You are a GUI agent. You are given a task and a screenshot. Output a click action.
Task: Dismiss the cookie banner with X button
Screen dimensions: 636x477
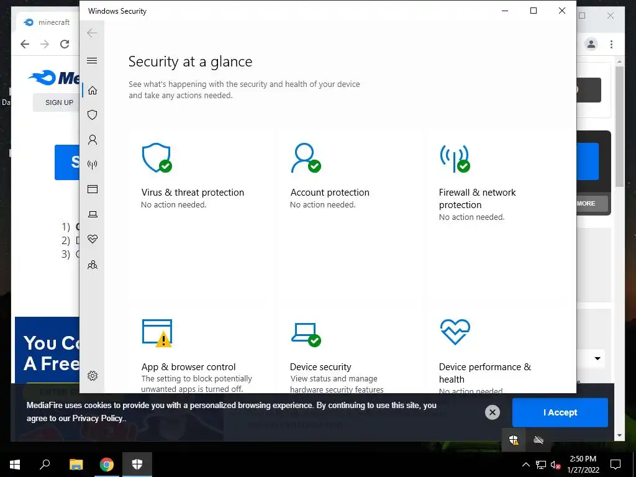point(493,412)
